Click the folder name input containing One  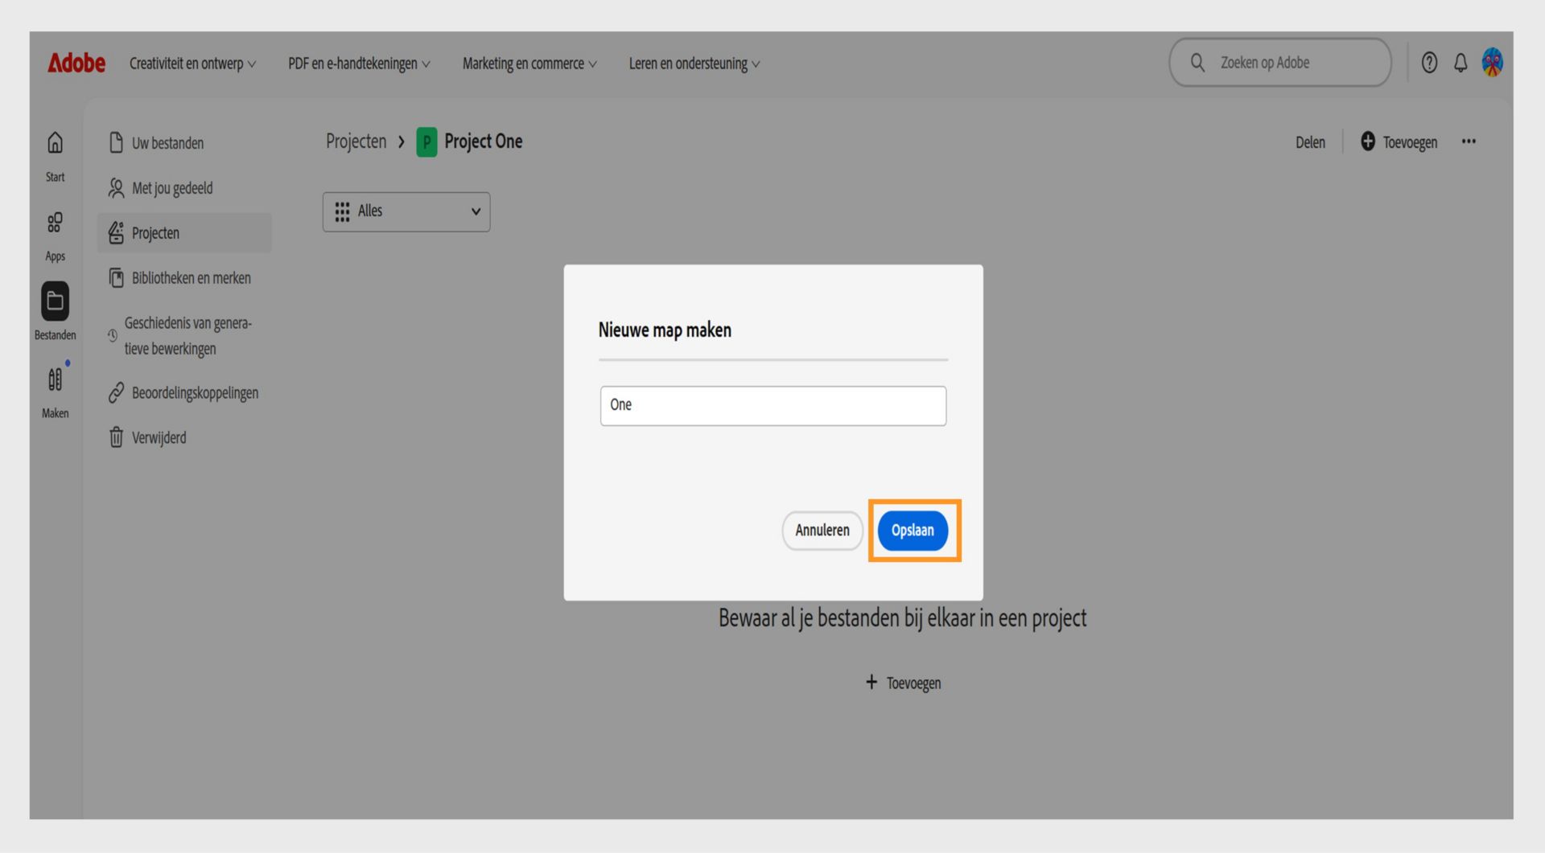click(x=772, y=405)
